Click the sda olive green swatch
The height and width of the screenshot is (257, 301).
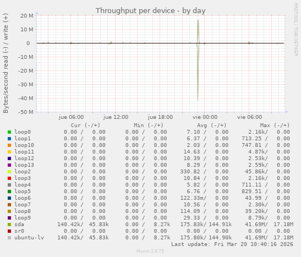(9, 225)
